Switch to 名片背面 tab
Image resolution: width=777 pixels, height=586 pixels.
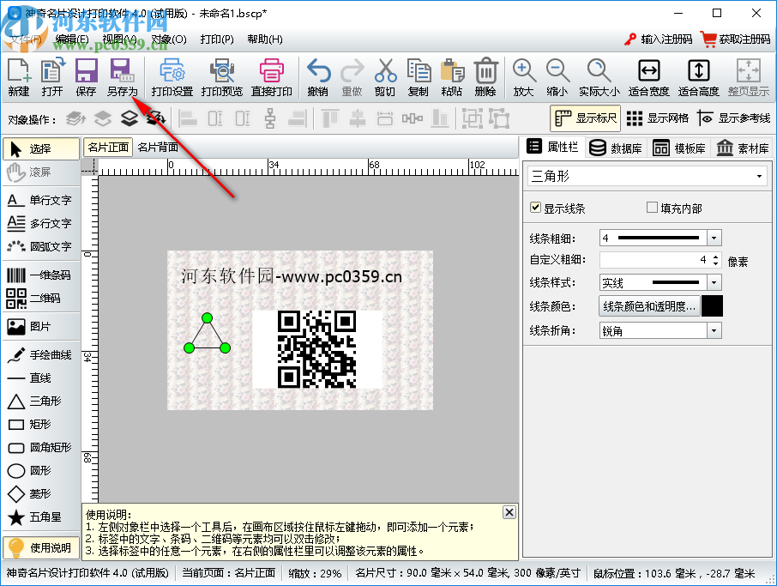[x=158, y=148]
